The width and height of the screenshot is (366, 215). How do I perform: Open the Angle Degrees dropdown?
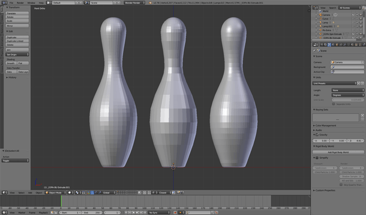348,95
